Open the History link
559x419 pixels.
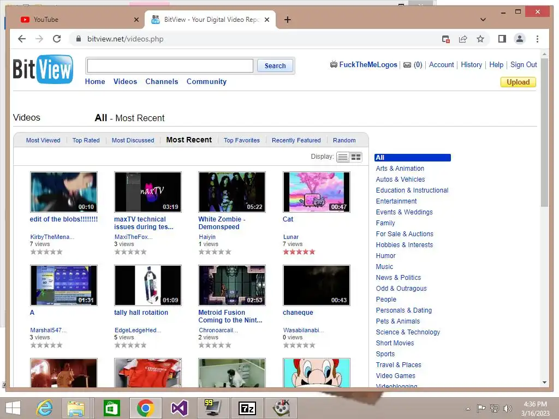[471, 65]
